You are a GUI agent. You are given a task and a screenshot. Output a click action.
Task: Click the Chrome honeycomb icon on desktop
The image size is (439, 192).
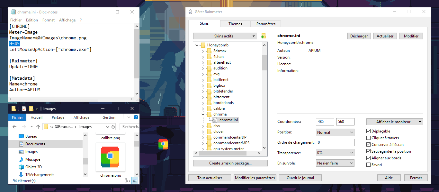[163, 144]
